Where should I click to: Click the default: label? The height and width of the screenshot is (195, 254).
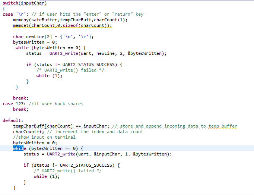tap(13, 120)
